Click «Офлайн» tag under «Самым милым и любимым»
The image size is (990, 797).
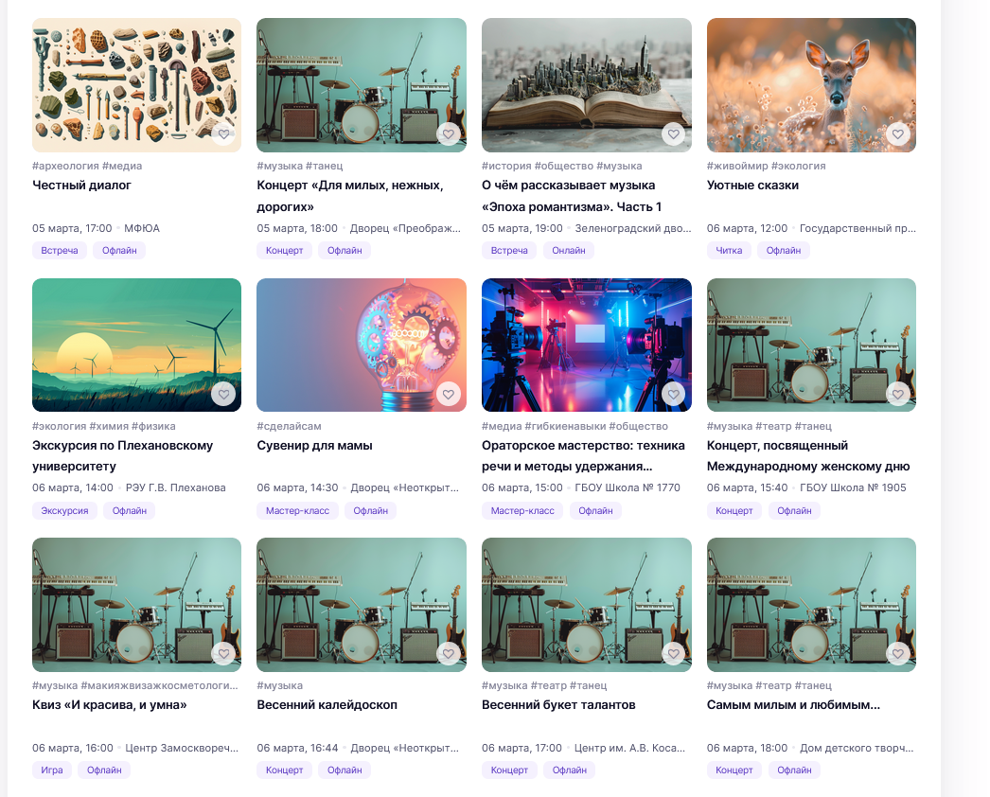pos(794,770)
